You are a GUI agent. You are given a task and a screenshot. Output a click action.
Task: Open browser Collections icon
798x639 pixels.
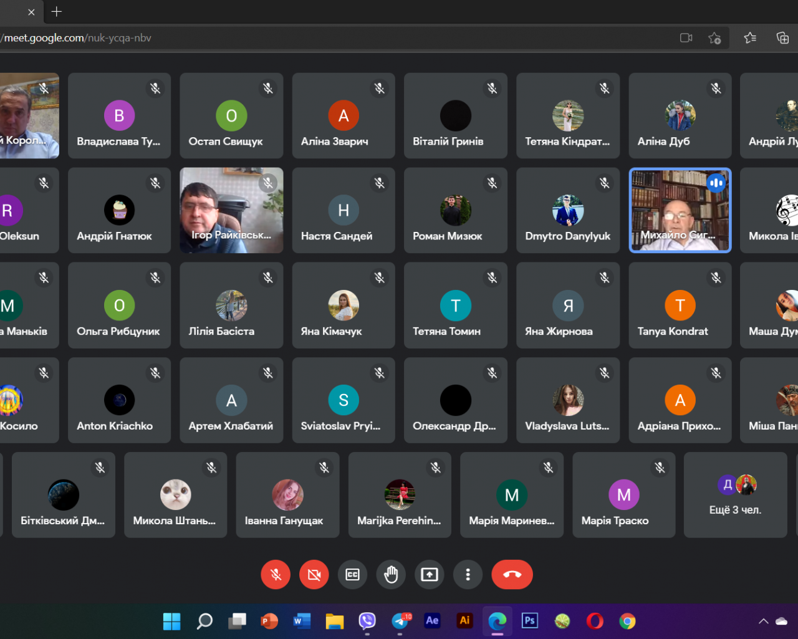[782, 38]
